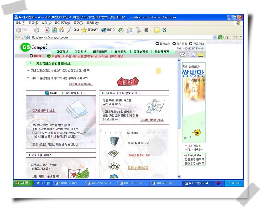Viewport: 262px width, 209px height.
Task: Select the 과외정보 site tab
Action: click(x=62, y=52)
